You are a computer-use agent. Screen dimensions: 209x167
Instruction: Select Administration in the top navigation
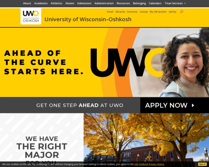coord(104,3)
